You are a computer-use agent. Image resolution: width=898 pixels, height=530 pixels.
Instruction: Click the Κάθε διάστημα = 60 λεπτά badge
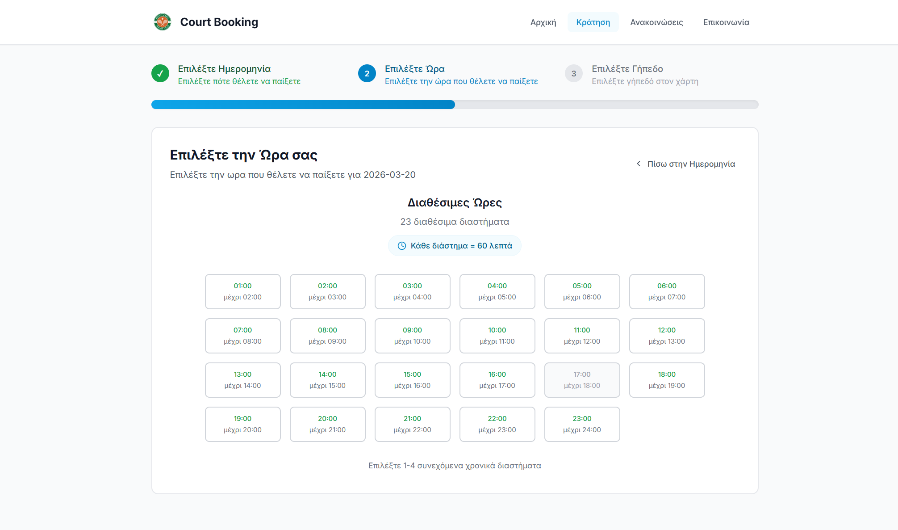(455, 246)
